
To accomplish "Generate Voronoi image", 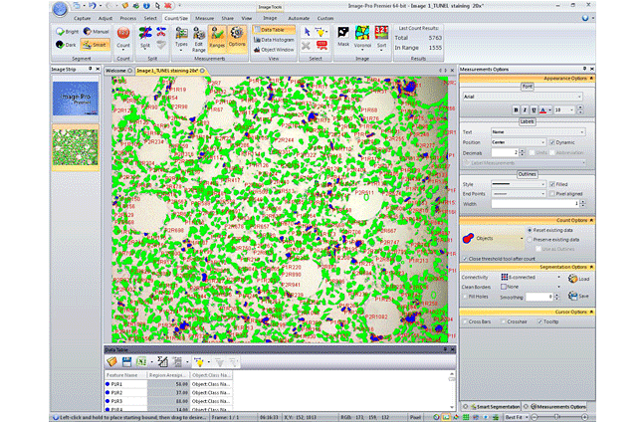I will (x=362, y=37).
